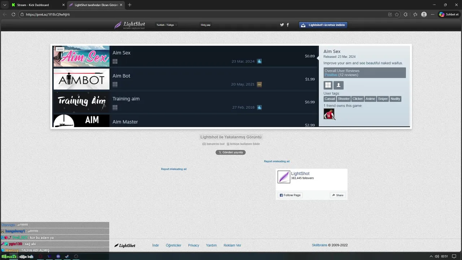The width and height of the screenshot is (462, 260).
Task: Click the single-player icon in the details panel
Action: [x=338, y=85]
